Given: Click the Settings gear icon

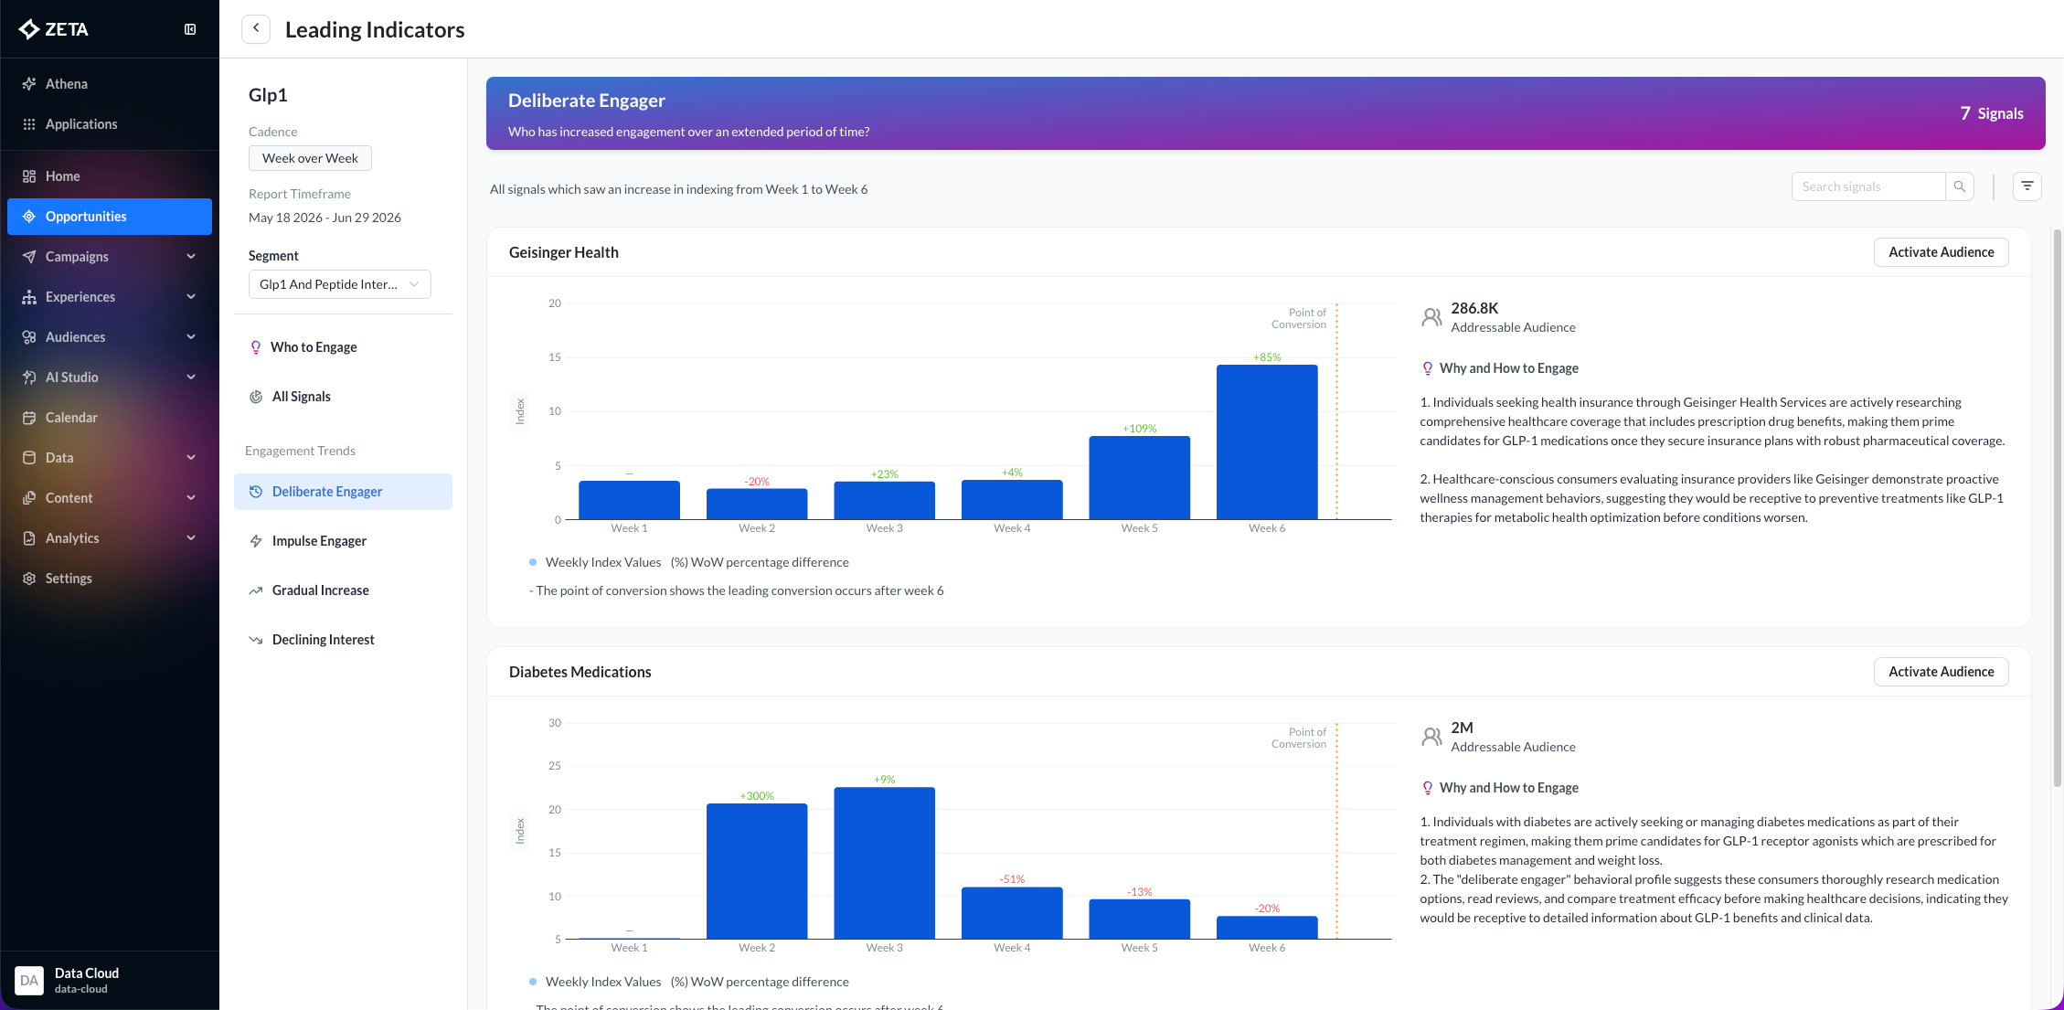Looking at the screenshot, I should (29, 579).
